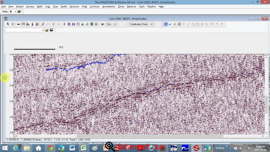This screenshot has width=270, height=152.
Task: Toggle the highlighted show annotations button
Action: [166, 24]
